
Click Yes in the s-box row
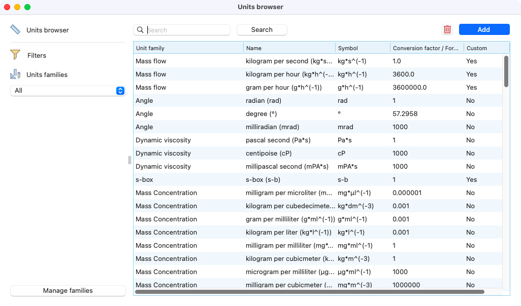[472, 180]
